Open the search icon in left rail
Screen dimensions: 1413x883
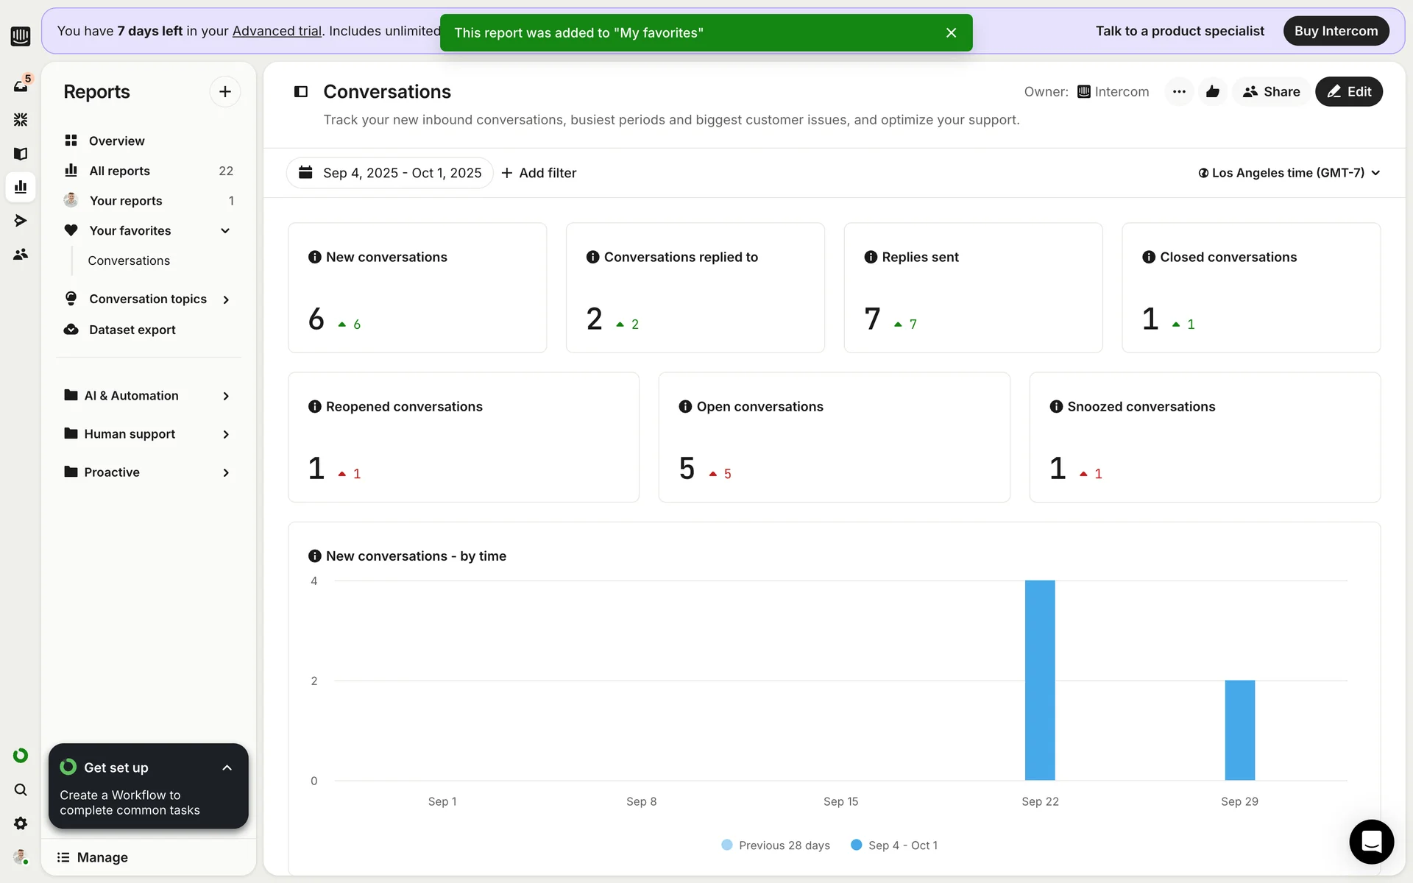pyautogui.click(x=21, y=790)
